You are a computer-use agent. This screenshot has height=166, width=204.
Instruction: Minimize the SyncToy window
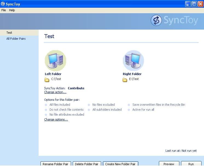(x=188, y=4)
